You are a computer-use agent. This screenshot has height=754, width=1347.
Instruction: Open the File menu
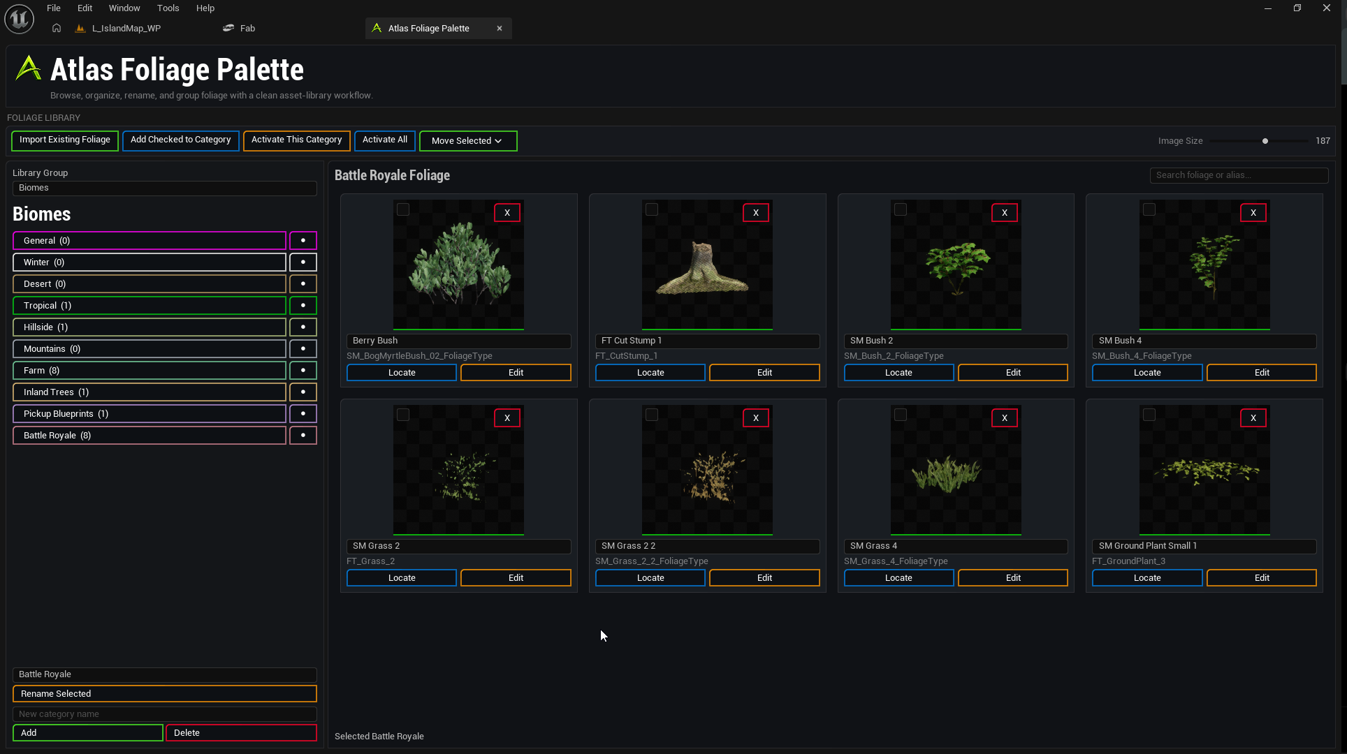pos(54,8)
